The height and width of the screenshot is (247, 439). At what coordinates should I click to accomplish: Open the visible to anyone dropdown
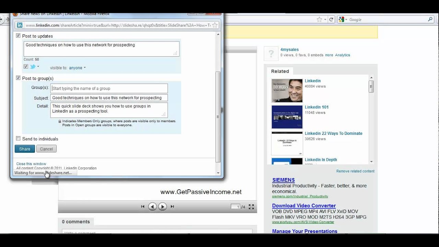coord(77,68)
